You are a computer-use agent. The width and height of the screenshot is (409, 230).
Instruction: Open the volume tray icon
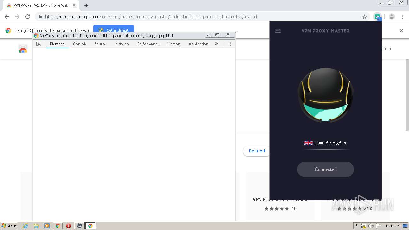(371, 226)
